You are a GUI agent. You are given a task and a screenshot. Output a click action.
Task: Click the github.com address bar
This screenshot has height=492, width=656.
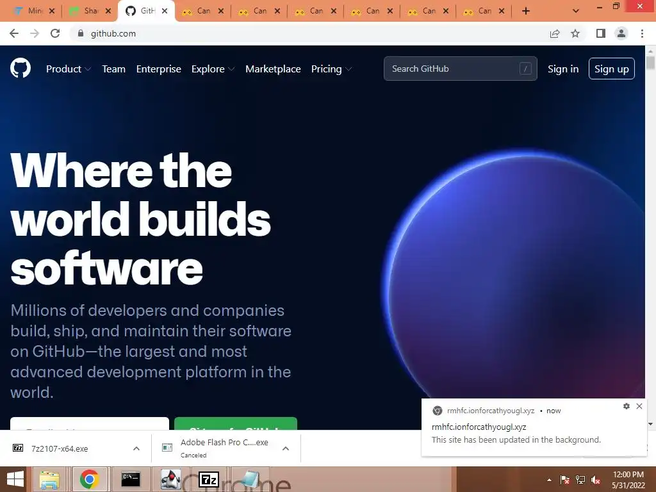coord(309,33)
